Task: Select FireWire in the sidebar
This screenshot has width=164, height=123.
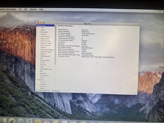Action: coord(44,47)
